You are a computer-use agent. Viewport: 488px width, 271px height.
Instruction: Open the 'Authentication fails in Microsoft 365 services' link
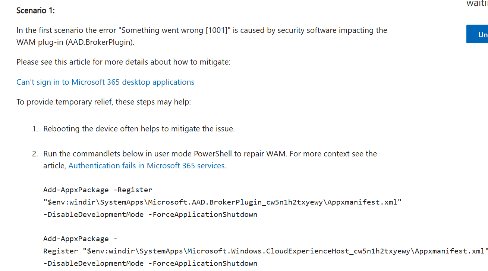click(146, 165)
